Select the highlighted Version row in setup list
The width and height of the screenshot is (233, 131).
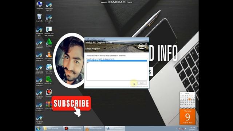116,61
